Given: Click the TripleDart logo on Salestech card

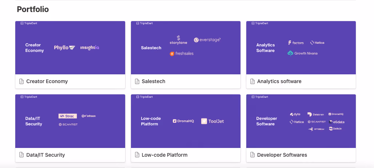Looking at the screenshot, I should point(144,23).
